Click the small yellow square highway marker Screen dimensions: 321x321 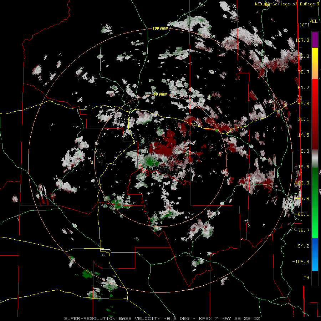pyautogui.click(x=102, y=250)
